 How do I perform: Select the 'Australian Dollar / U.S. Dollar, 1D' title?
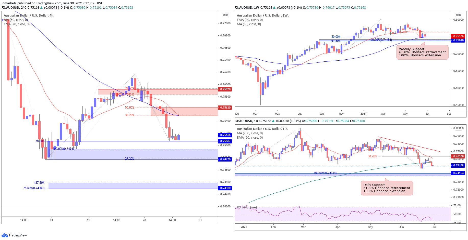[262, 129]
